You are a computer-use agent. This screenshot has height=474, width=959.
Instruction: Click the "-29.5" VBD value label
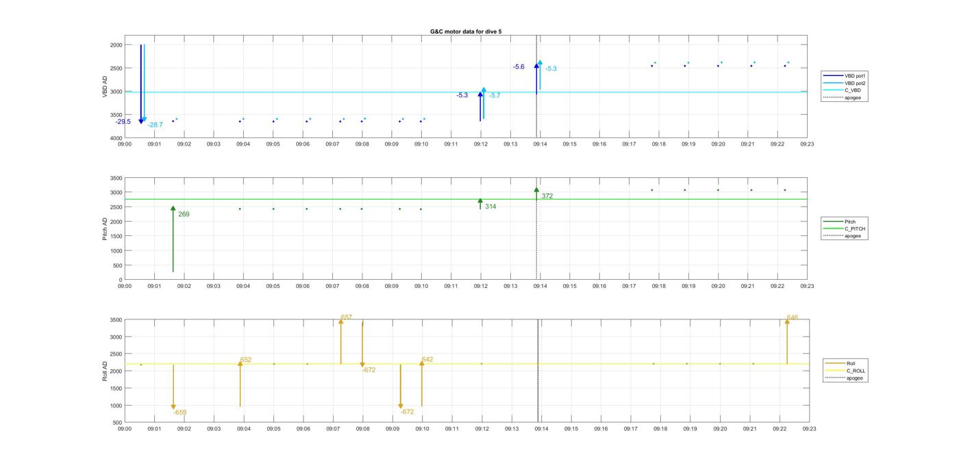click(123, 122)
